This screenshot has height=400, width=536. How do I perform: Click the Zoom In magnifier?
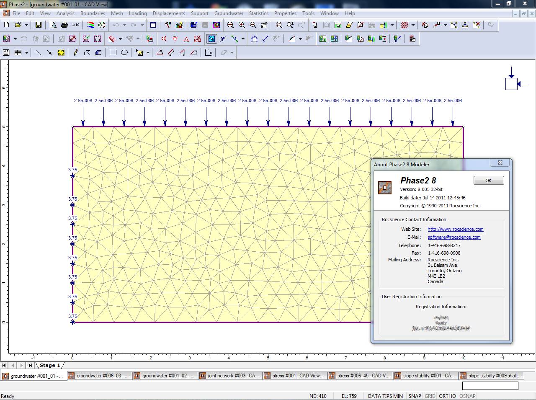(242, 25)
